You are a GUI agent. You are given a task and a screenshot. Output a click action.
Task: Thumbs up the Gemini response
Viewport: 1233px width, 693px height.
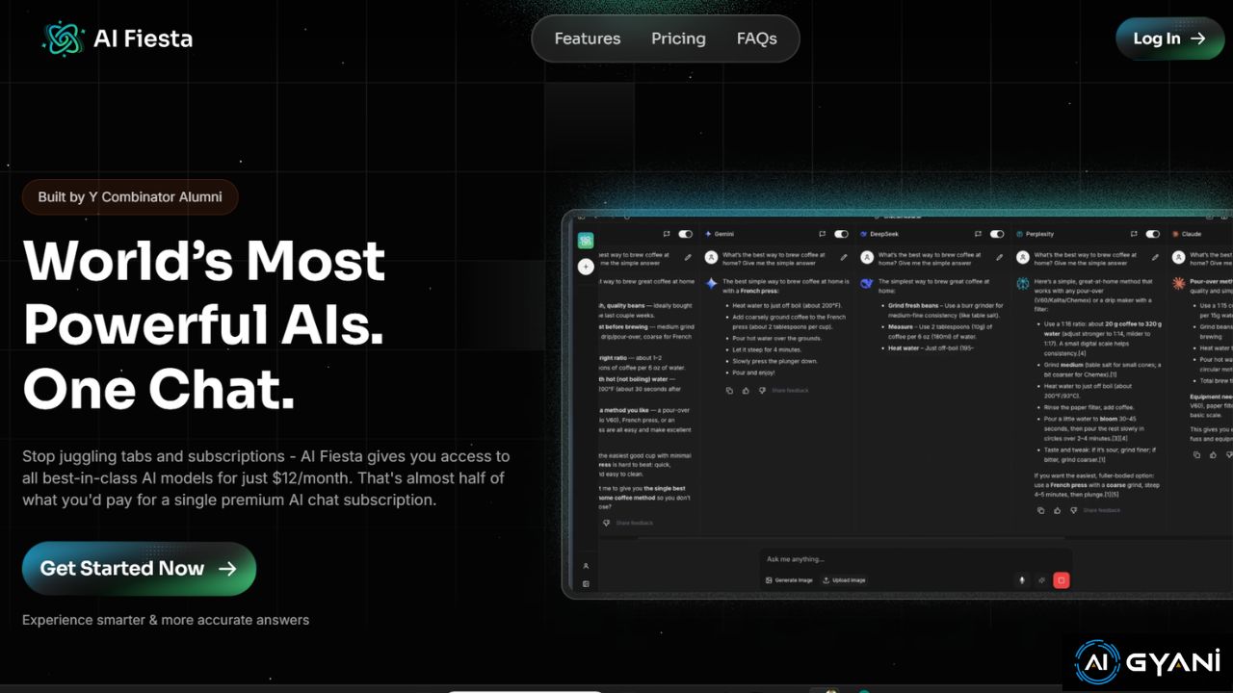coord(746,391)
